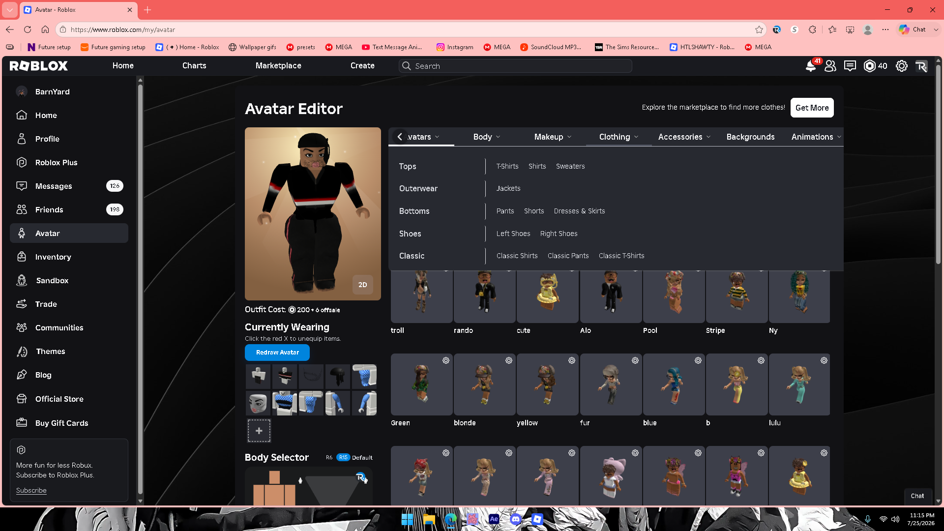
Task: Expand the Accessories dropdown tab
Action: pos(684,137)
